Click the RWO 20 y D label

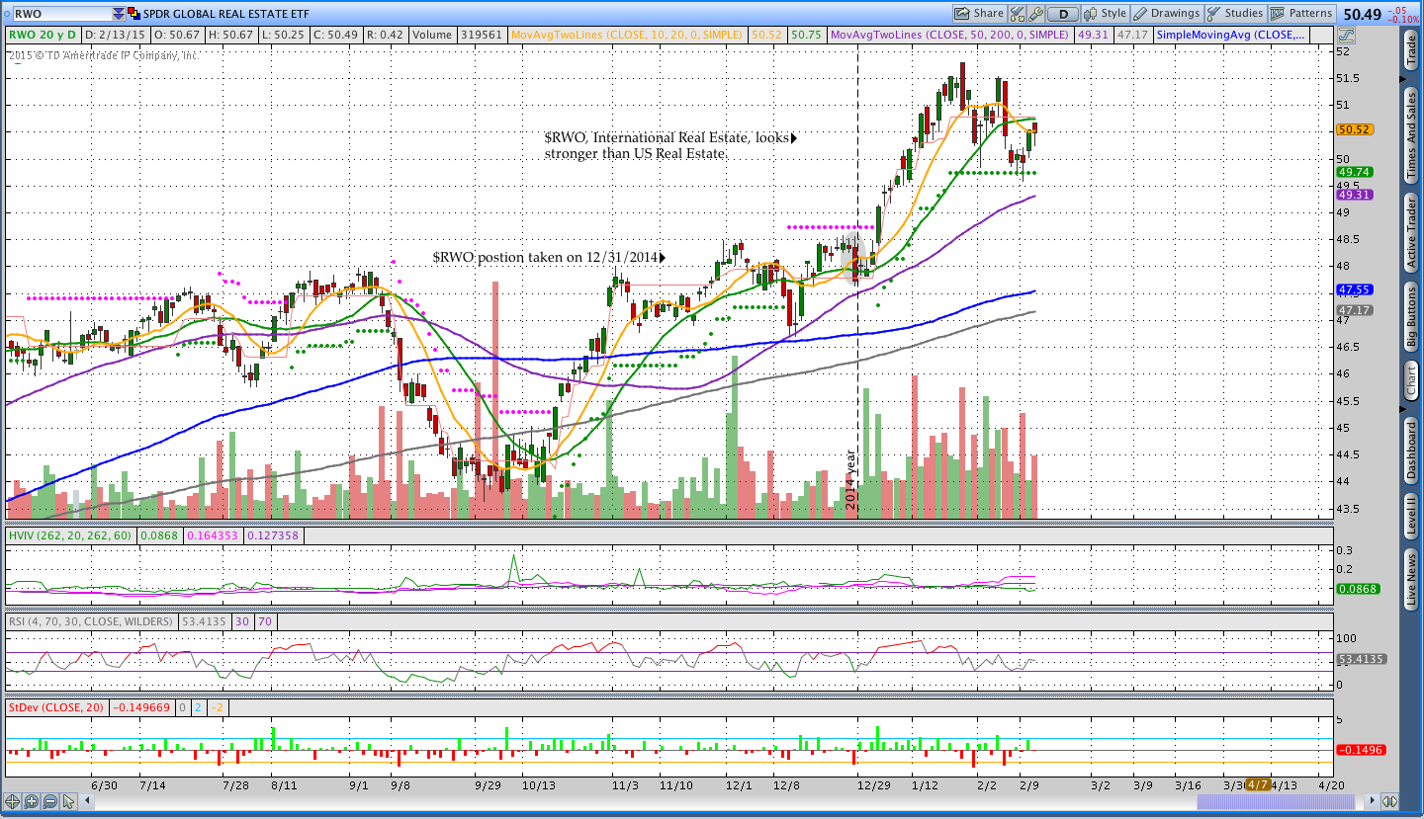pos(44,35)
